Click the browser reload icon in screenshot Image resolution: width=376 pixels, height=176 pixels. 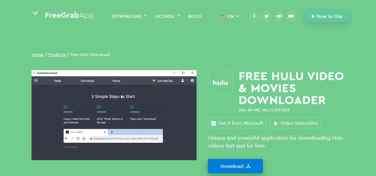78,139
